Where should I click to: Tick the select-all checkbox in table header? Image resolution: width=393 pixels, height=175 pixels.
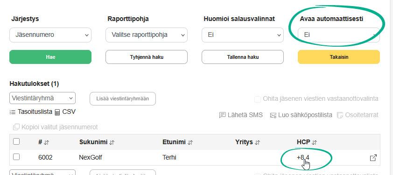pos(16,142)
